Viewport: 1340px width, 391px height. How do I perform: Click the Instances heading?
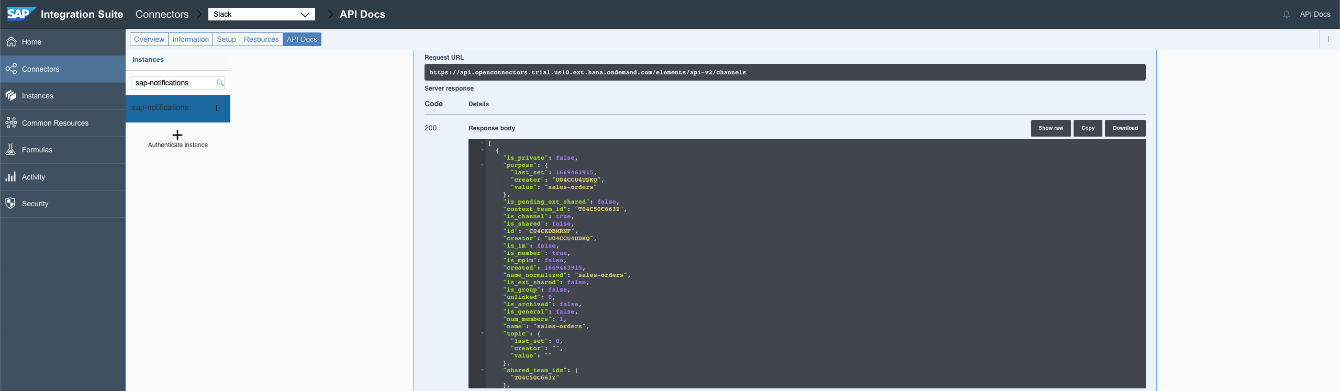pos(148,60)
